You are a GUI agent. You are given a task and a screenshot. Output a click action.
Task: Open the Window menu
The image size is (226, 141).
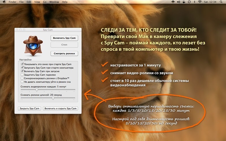(54, 2)
